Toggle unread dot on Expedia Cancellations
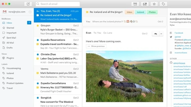Screen dimensions: 191x107 (x=38, y=83)
